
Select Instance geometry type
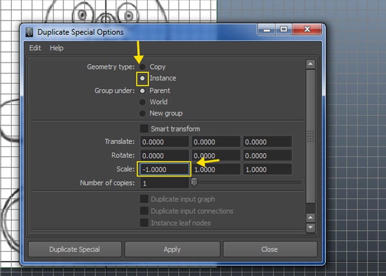[x=142, y=78]
